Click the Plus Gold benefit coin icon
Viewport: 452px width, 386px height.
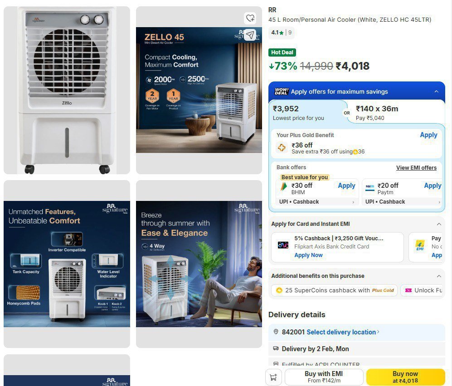click(282, 148)
